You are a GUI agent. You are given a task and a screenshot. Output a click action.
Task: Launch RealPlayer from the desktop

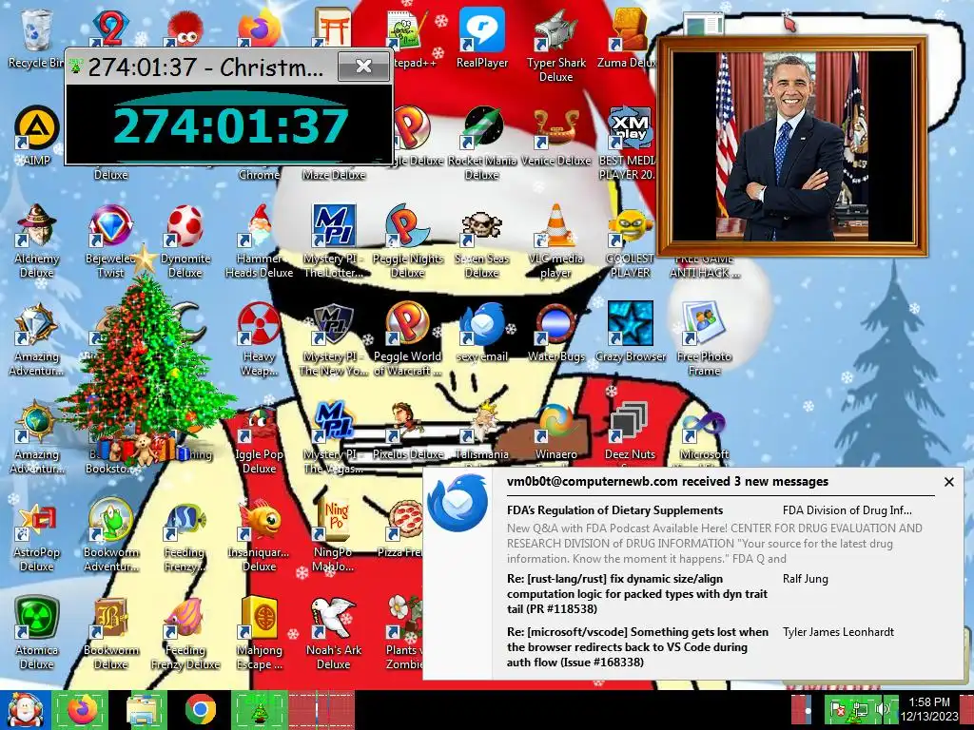[482, 37]
